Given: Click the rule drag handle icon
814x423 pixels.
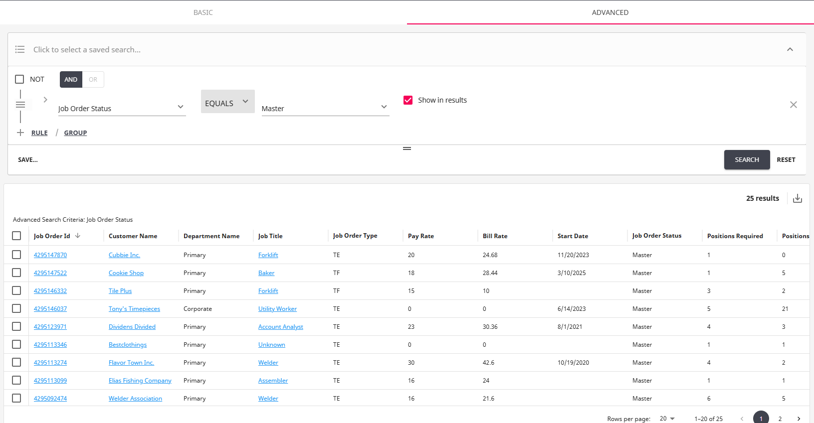Looking at the screenshot, I should 20,105.
